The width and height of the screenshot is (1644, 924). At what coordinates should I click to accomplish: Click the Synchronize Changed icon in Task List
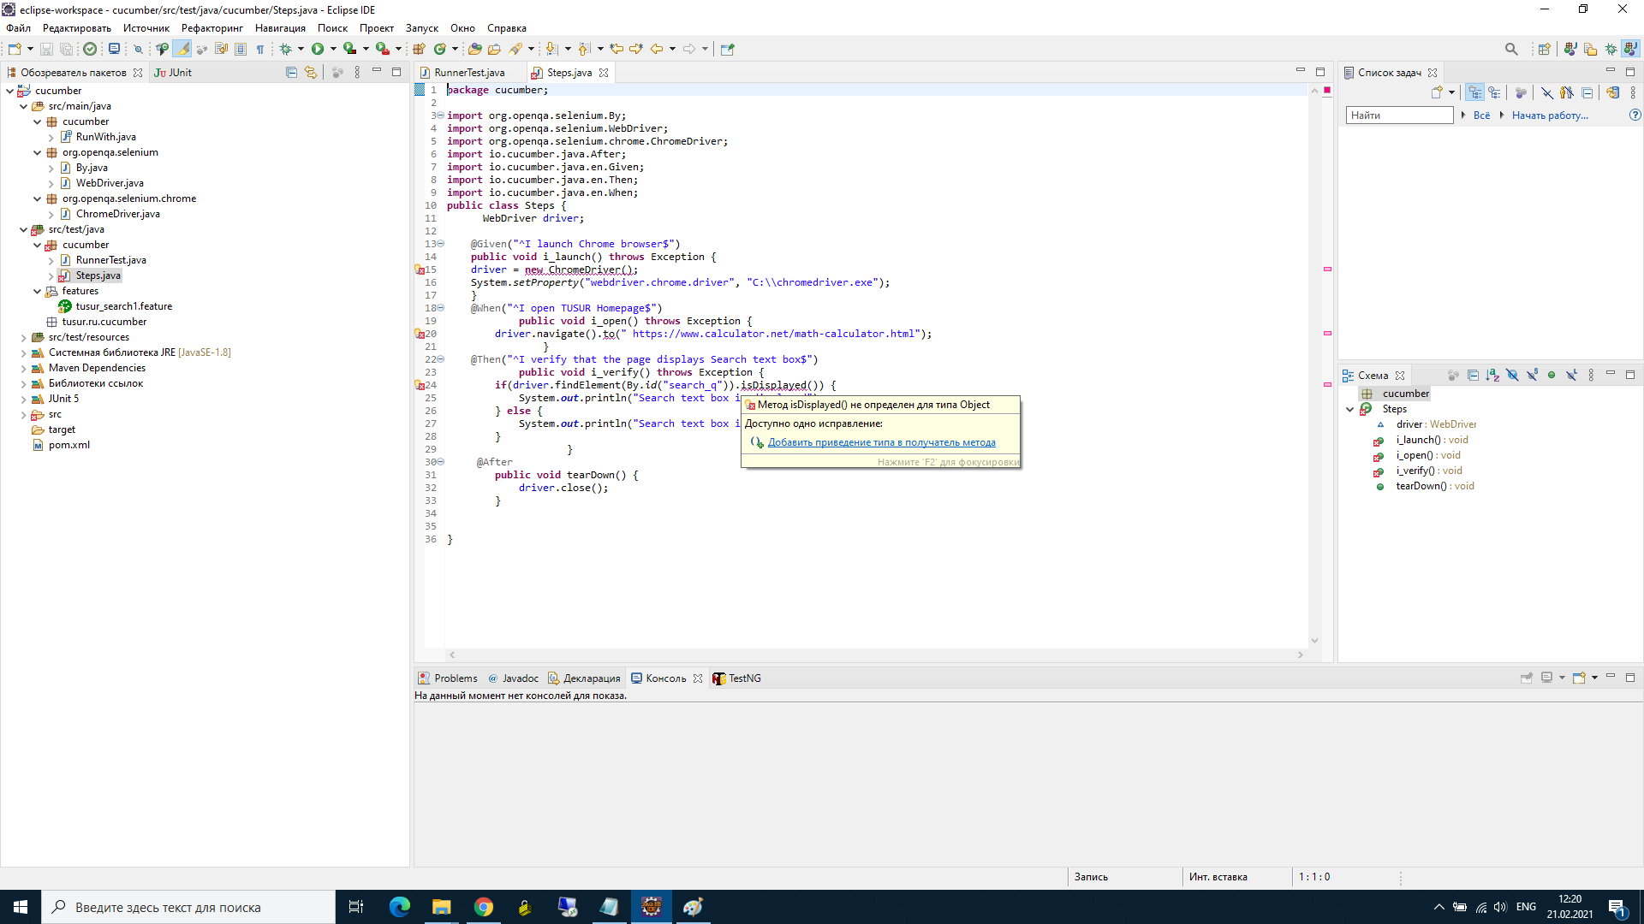1613,92
